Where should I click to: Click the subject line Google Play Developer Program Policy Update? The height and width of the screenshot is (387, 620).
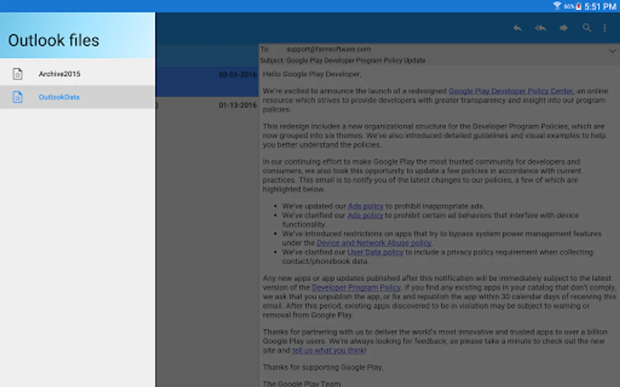[356, 61]
